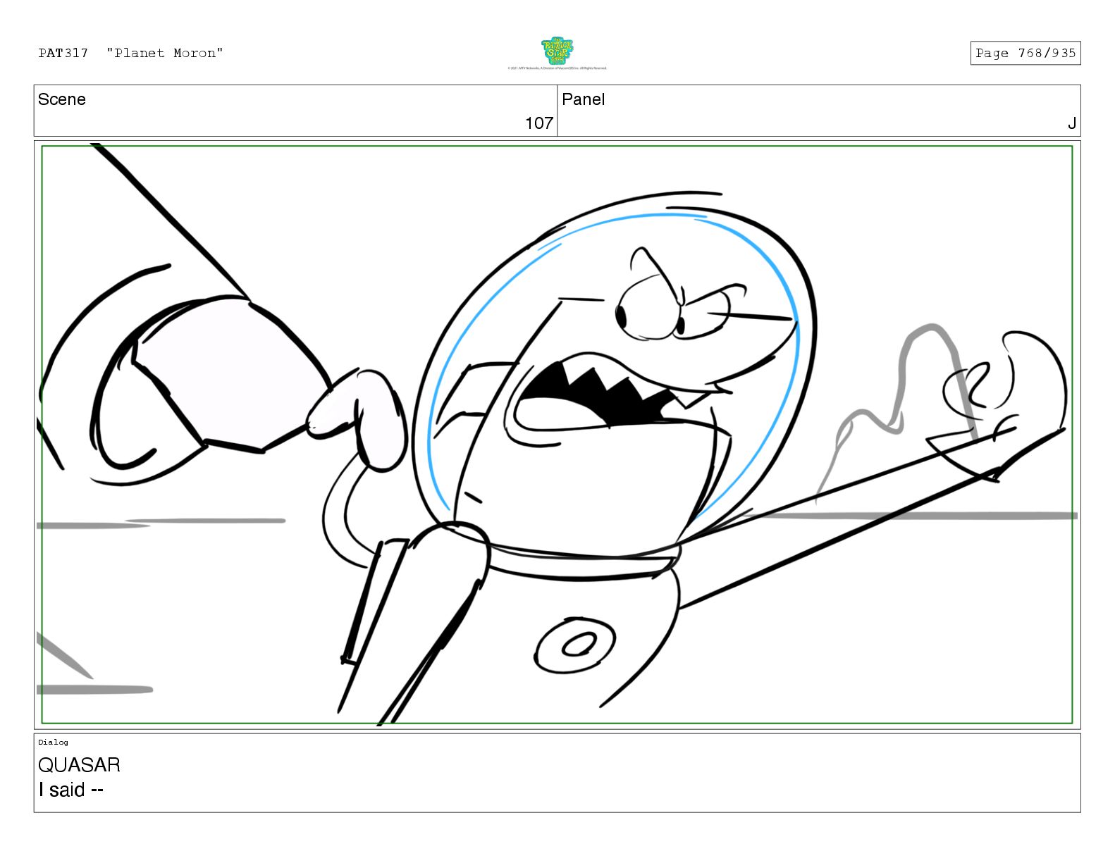Select the 'I said --' dialog line

71,790
